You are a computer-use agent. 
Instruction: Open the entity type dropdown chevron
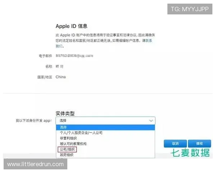coord(151,121)
